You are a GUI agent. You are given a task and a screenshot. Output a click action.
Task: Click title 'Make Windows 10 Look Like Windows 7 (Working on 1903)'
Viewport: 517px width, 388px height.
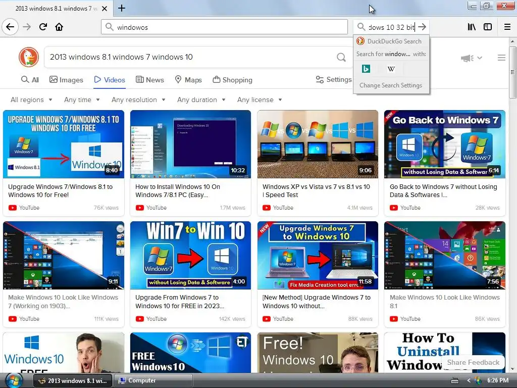click(x=63, y=302)
